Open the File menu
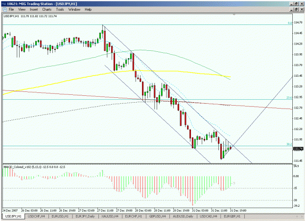The image size is (306, 221). coord(11,9)
